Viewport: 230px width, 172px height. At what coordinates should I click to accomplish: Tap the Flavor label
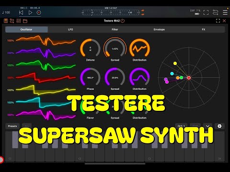pyautogui.click(x=90, y=118)
